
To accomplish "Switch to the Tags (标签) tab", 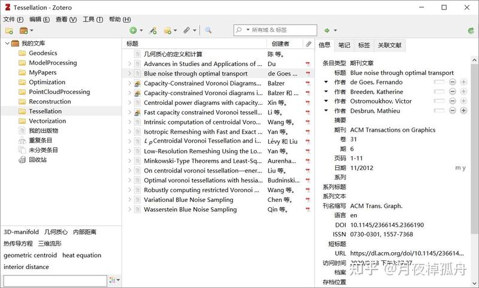I will coord(364,45).
